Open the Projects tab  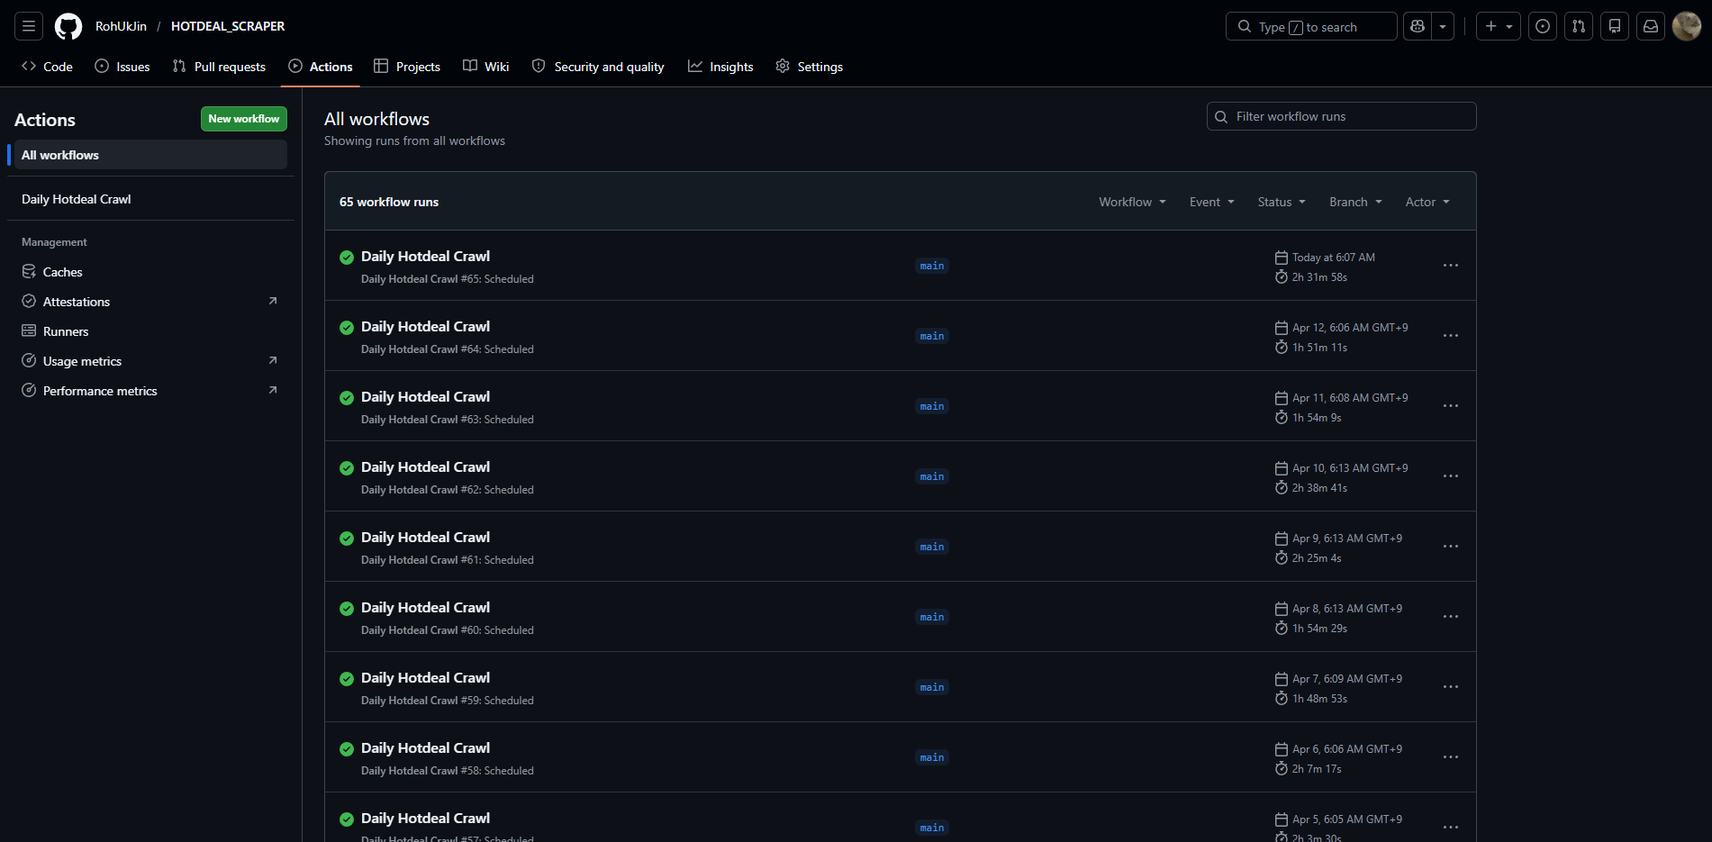click(x=407, y=67)
